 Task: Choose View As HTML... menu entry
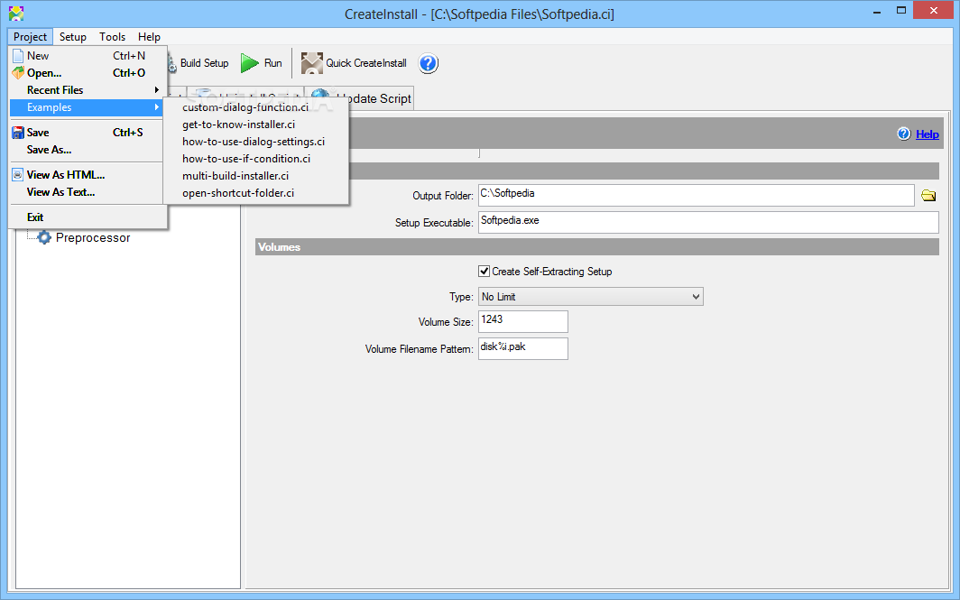[87, 174]
